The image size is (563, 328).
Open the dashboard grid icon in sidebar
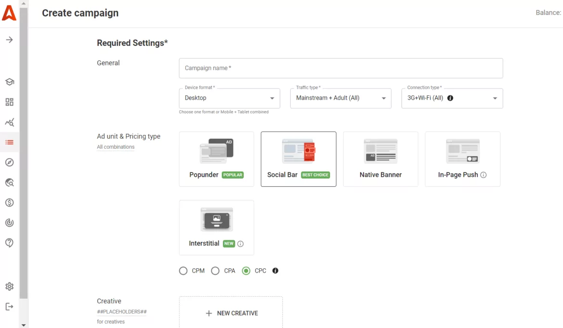coord(9,102)
